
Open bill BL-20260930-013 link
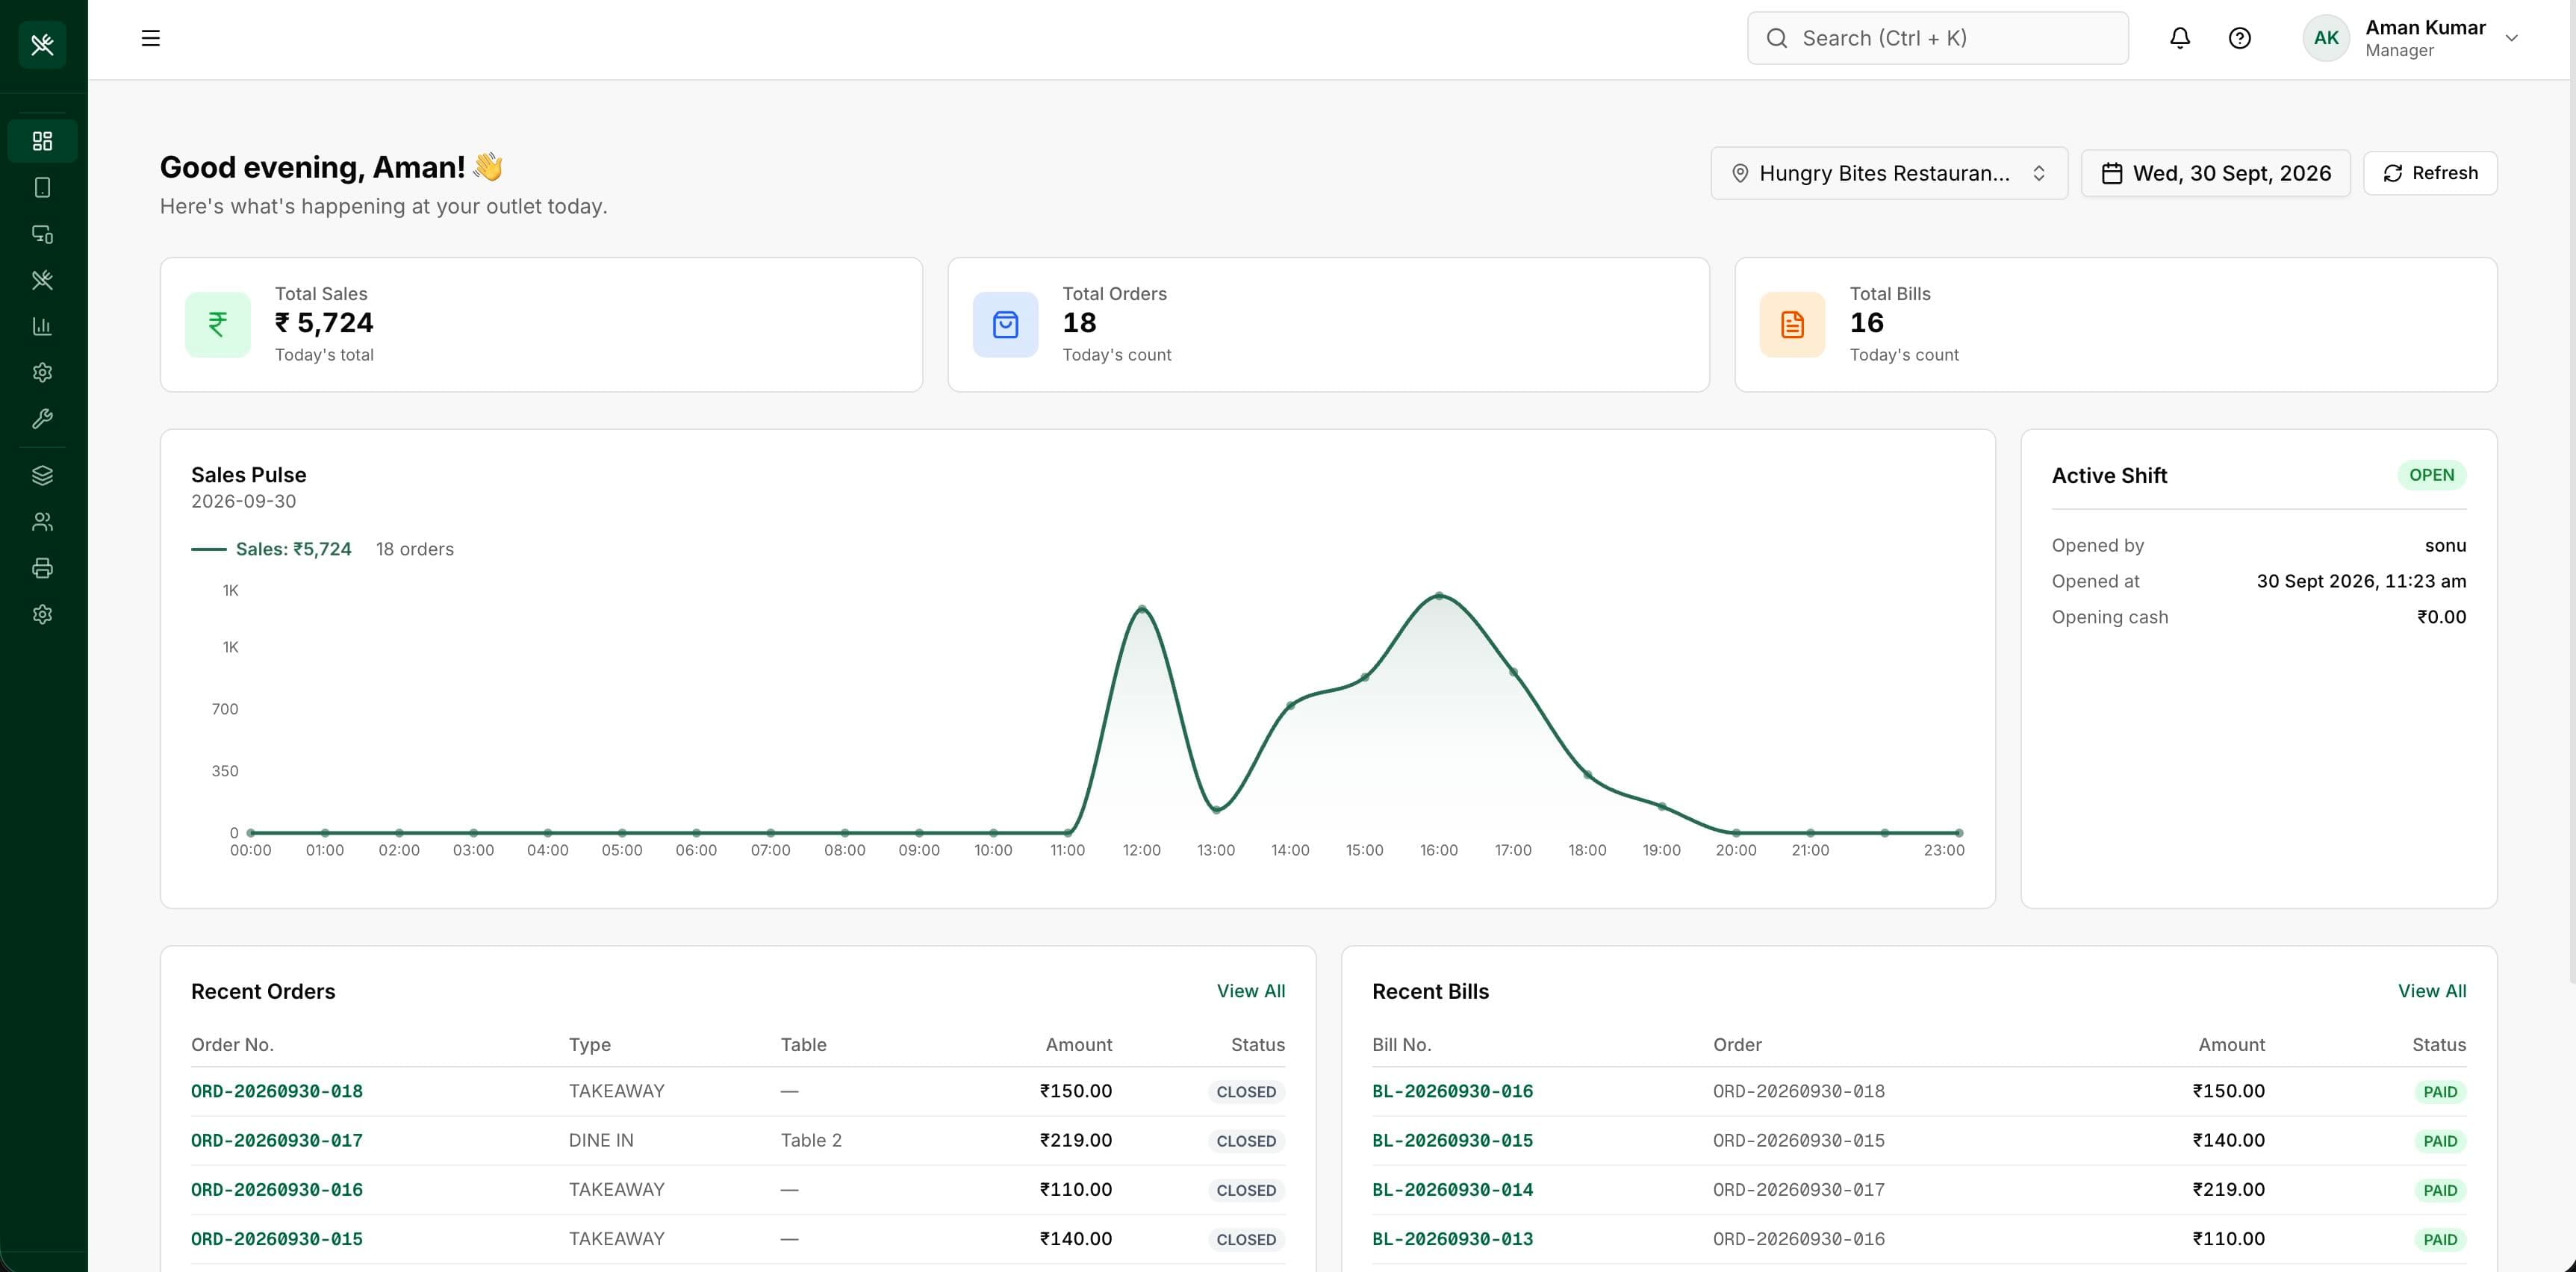pos(1452,1238)
